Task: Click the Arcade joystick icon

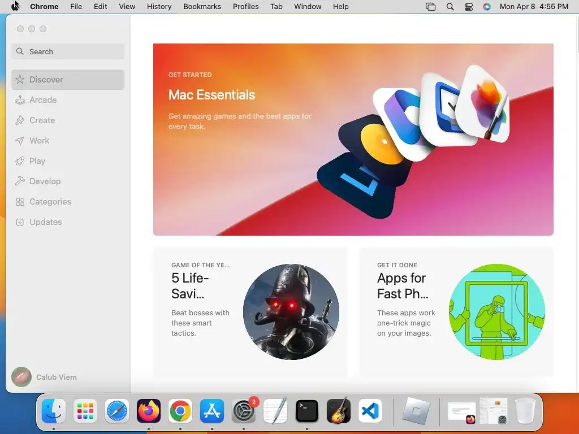Action: click(20, 100)
